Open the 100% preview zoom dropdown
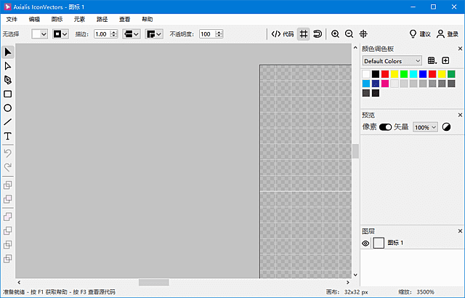The width and height of the screenshot is (465, 298). click(425, 127)
